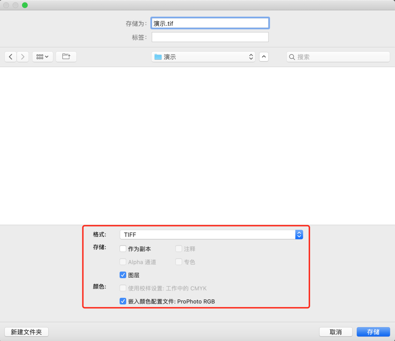Screen dimensions: 395x341
Task: Click the forward navigation arrow
Action: click(x=23, y=56)
